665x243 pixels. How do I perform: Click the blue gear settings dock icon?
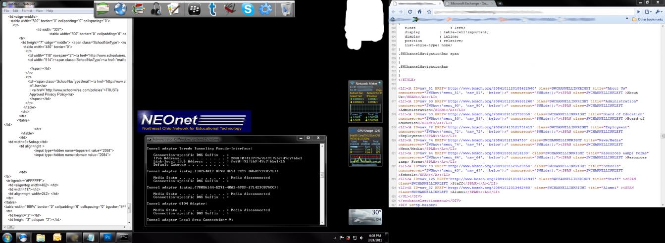pos(266,9)
